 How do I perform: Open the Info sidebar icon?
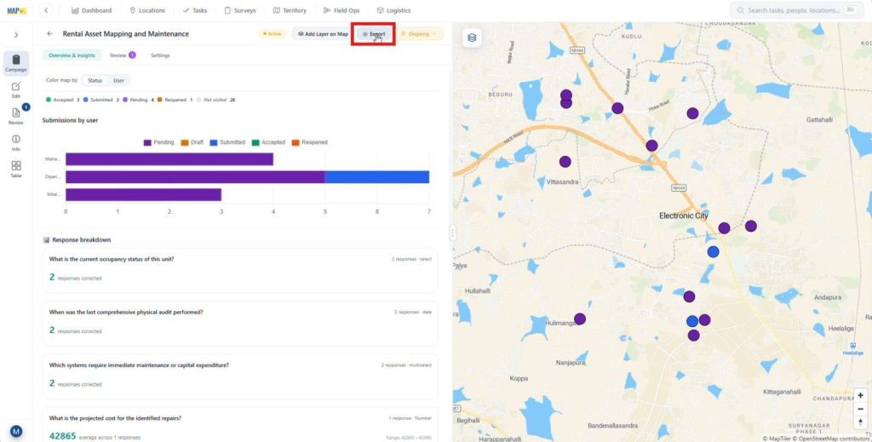click(16, 142)
